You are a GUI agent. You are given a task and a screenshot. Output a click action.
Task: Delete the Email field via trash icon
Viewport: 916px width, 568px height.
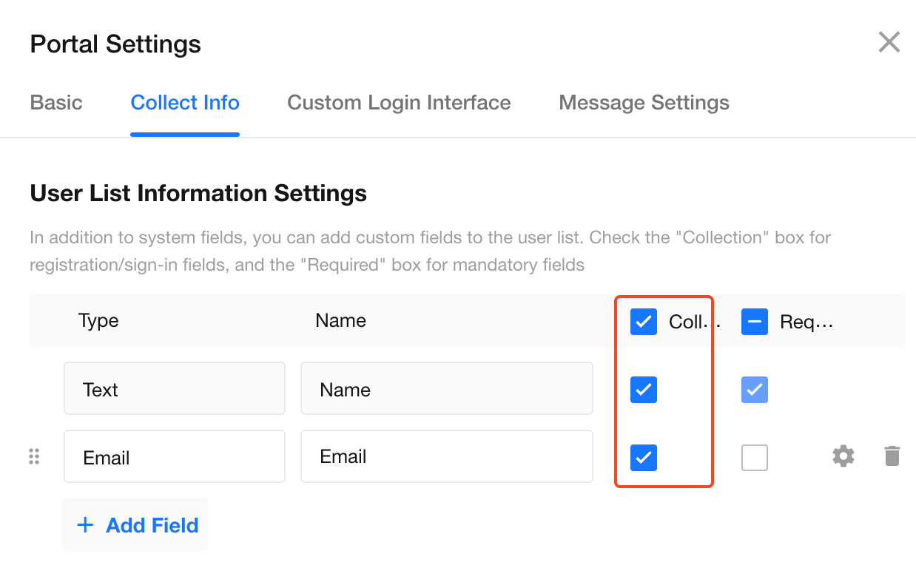(x=892, y=456)
